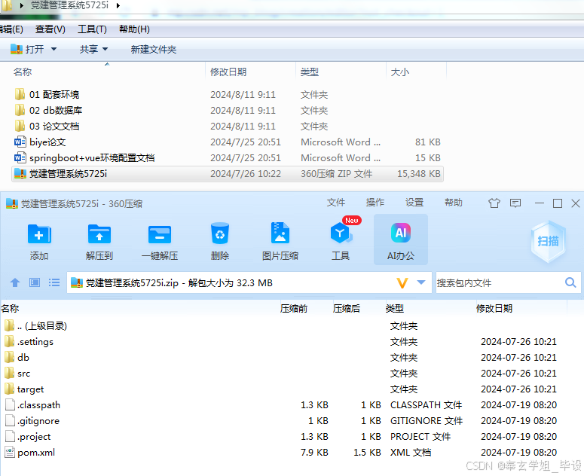The width and height of the screenshot is (584, 476).
Task: Sort by the 修改日期 column in Explorer
Action: (x=228, y=72)
